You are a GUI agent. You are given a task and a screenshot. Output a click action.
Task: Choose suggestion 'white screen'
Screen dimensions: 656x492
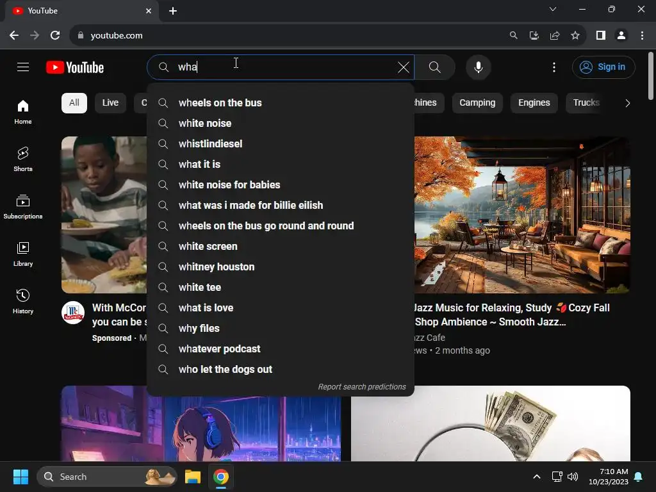click(x=281, y=246)
